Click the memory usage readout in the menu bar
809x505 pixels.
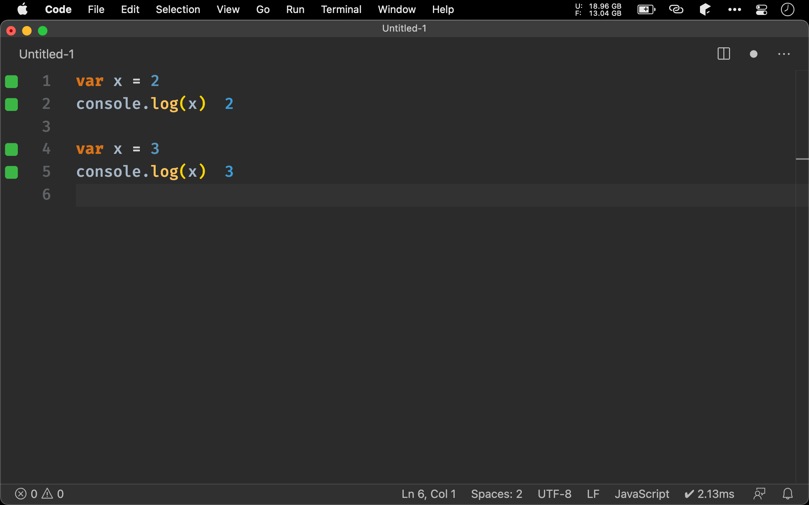(x=598, y=9)
